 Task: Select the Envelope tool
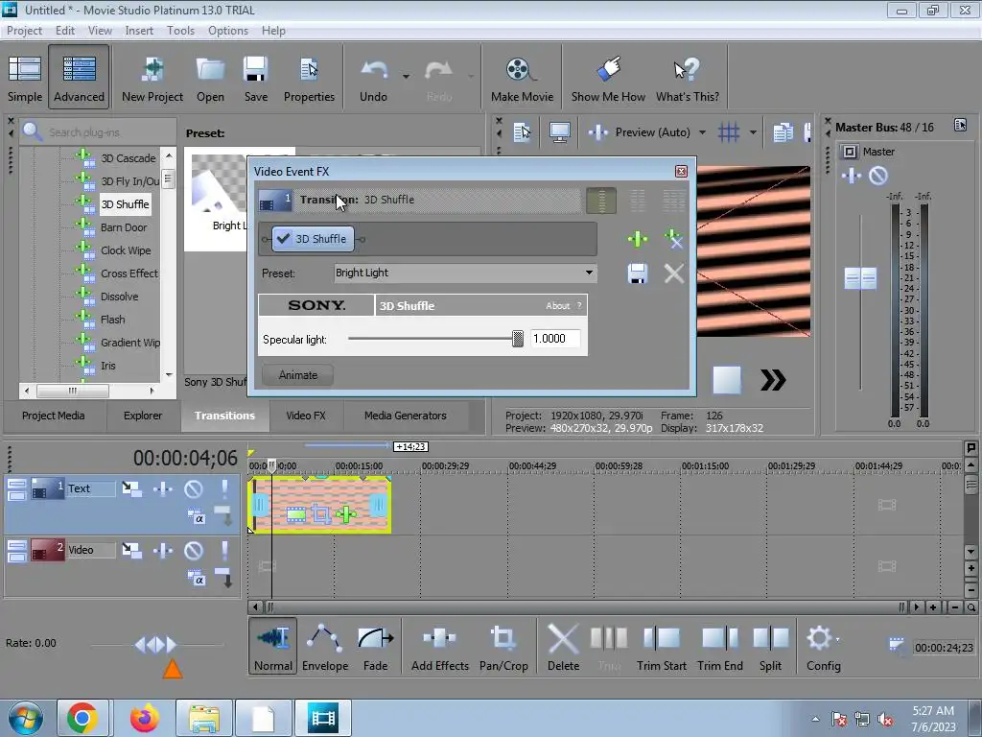[325, 646]
